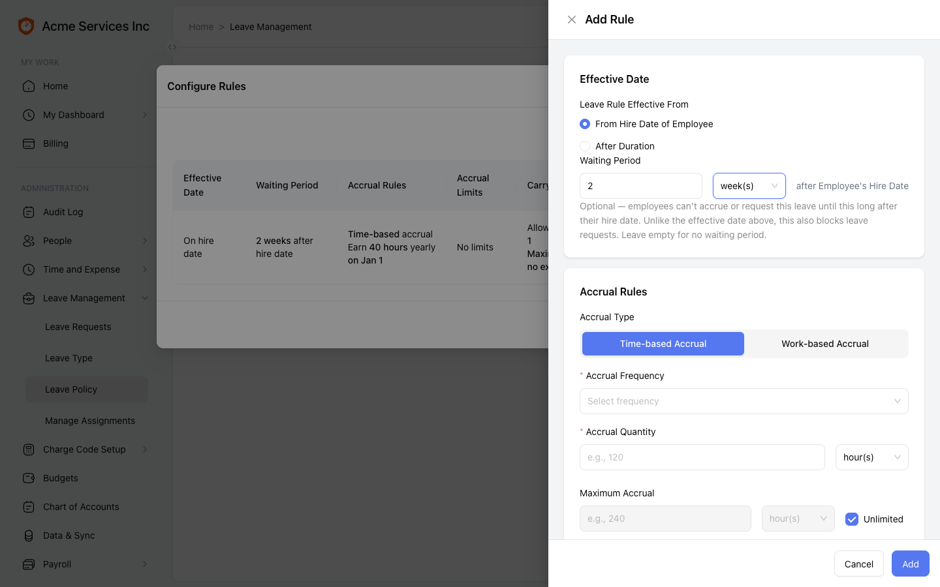
Task: Expand the Payroll submenu chevron
Action: click(x=145, y=564)
